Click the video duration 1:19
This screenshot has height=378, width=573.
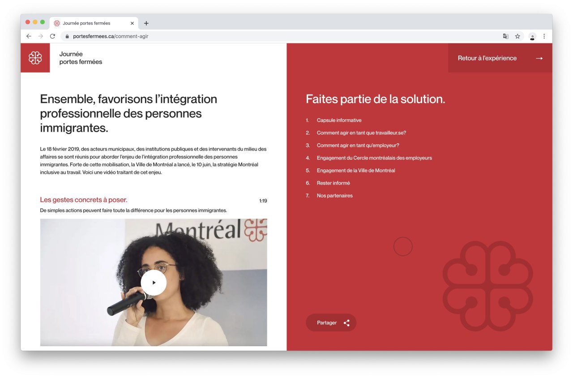263,201
